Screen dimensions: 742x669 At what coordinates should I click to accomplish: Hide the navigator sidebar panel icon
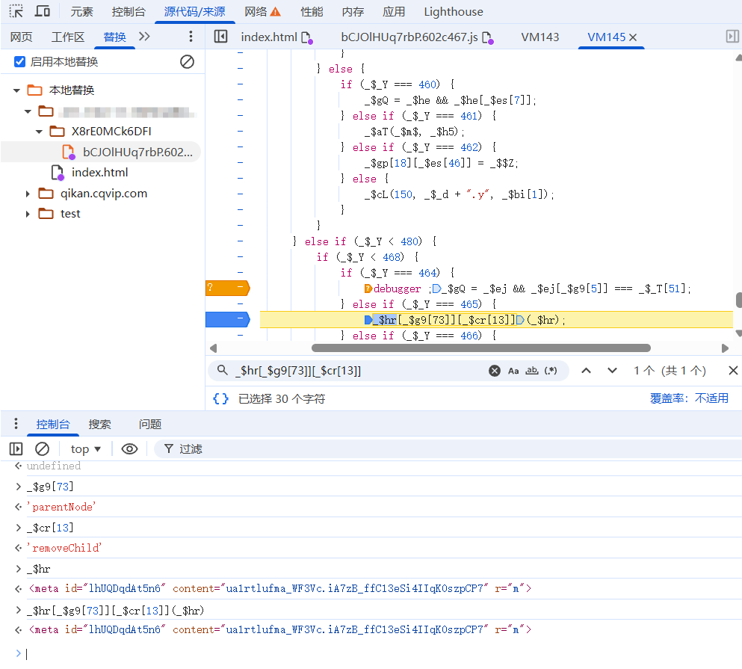[x=220, y=37]
